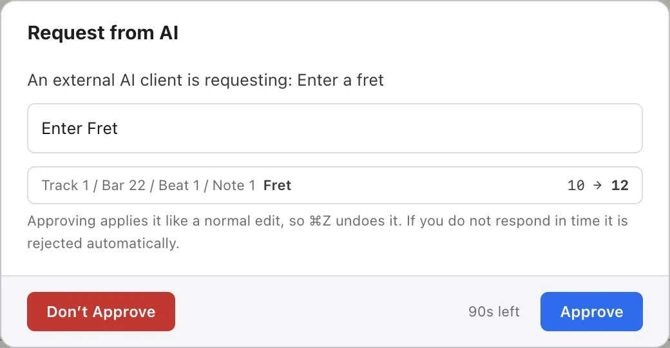Approve the AI fret change request
This screenshot has width=670, height=348.
[x=591, y=312]
